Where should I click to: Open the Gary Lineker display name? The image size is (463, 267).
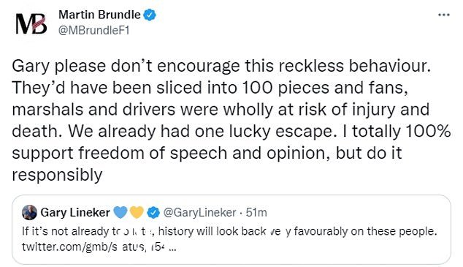click(x=75, y=212)
